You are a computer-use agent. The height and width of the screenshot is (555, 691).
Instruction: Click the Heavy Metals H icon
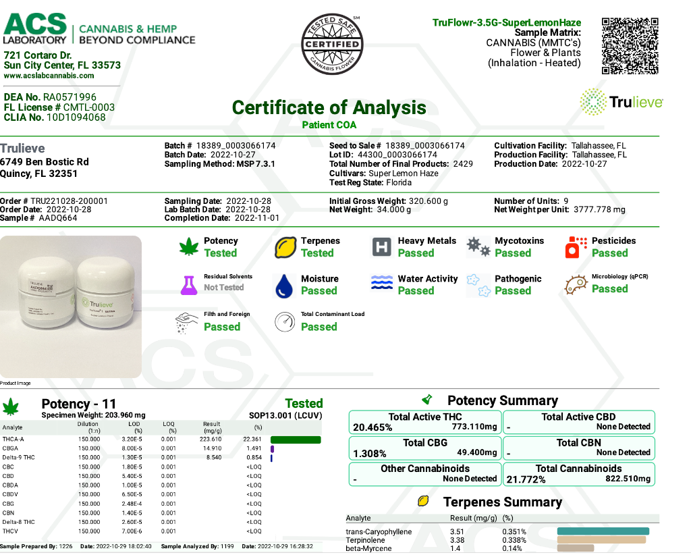coord(382,247)
